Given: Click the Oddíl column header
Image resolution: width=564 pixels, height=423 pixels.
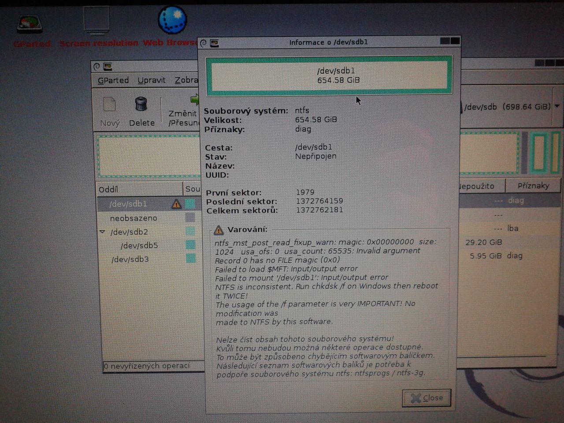Looking at the screenshot, I should (139, 189).
